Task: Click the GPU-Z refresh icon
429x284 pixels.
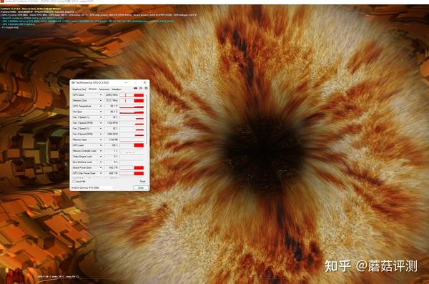Action: pos(141,88)
